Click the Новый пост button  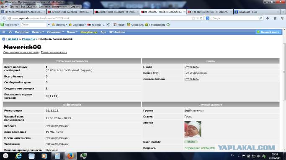point(268,32)
